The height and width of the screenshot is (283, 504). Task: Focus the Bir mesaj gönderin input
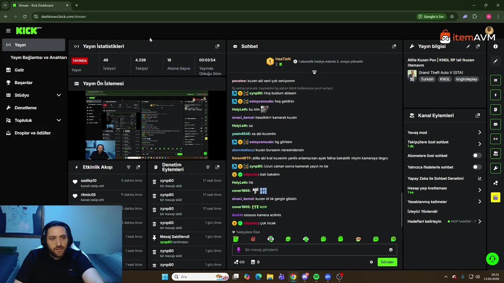[315, 250]
